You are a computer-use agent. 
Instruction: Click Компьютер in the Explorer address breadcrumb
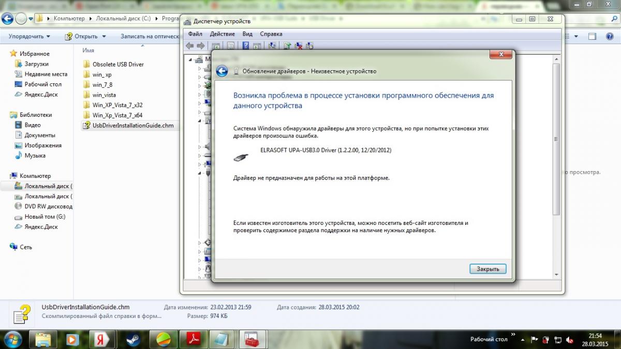(x=69, y=18)
